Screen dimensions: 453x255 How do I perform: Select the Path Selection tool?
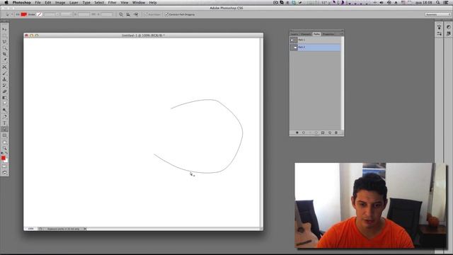coord(4,129)
